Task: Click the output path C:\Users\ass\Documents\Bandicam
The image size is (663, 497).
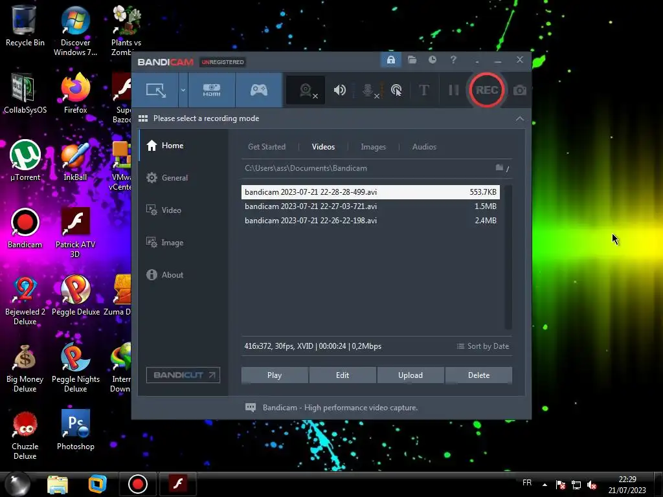Action: tap(306, 168)
